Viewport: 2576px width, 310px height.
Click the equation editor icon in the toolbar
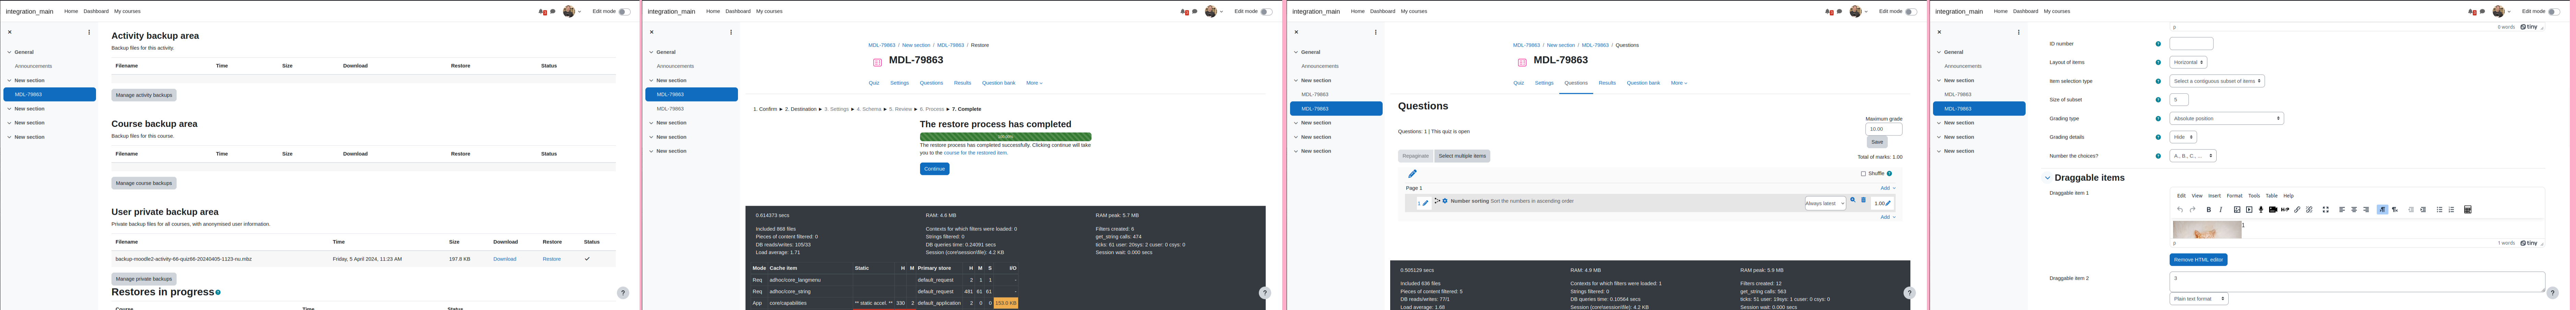pos(2468,210)
